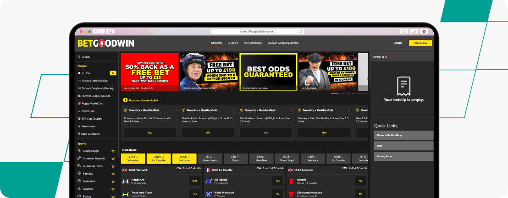Click the French flag beside 15:00 La Capelle
This screenshot has height=198, width=508.
(207, 170)
